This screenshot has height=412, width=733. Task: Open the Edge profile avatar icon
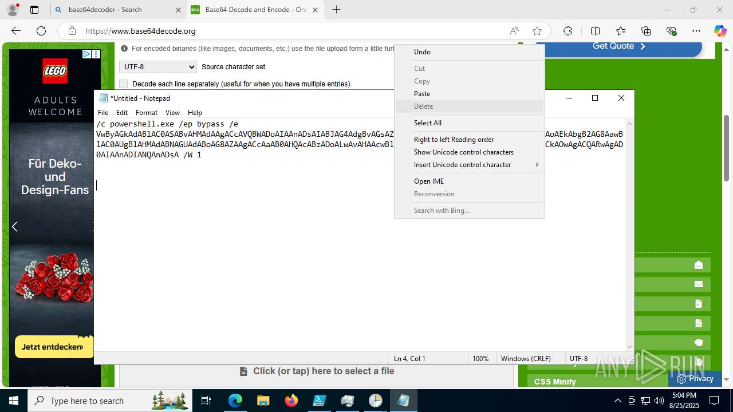(x=12, y=10)
